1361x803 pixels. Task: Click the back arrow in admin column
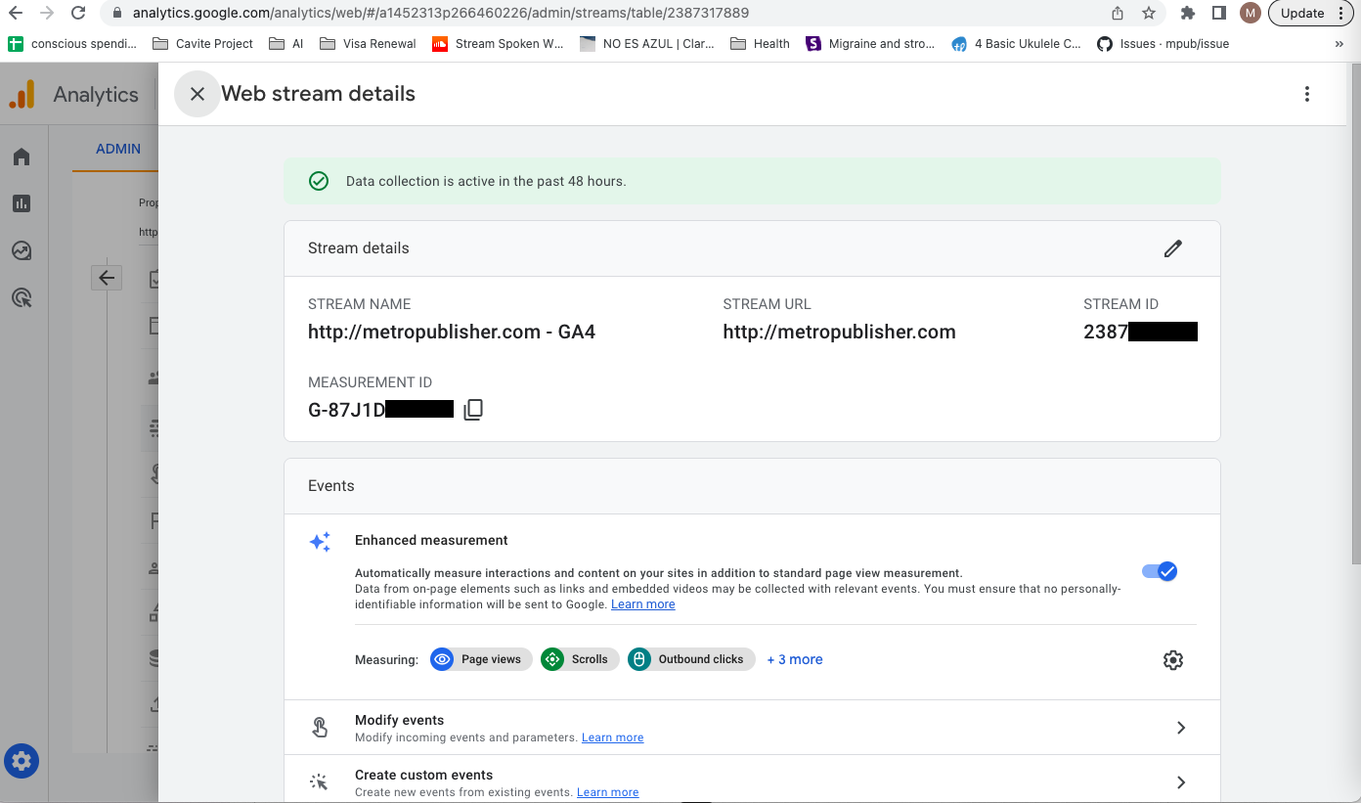pyautogui.click(x=107, y=278)
